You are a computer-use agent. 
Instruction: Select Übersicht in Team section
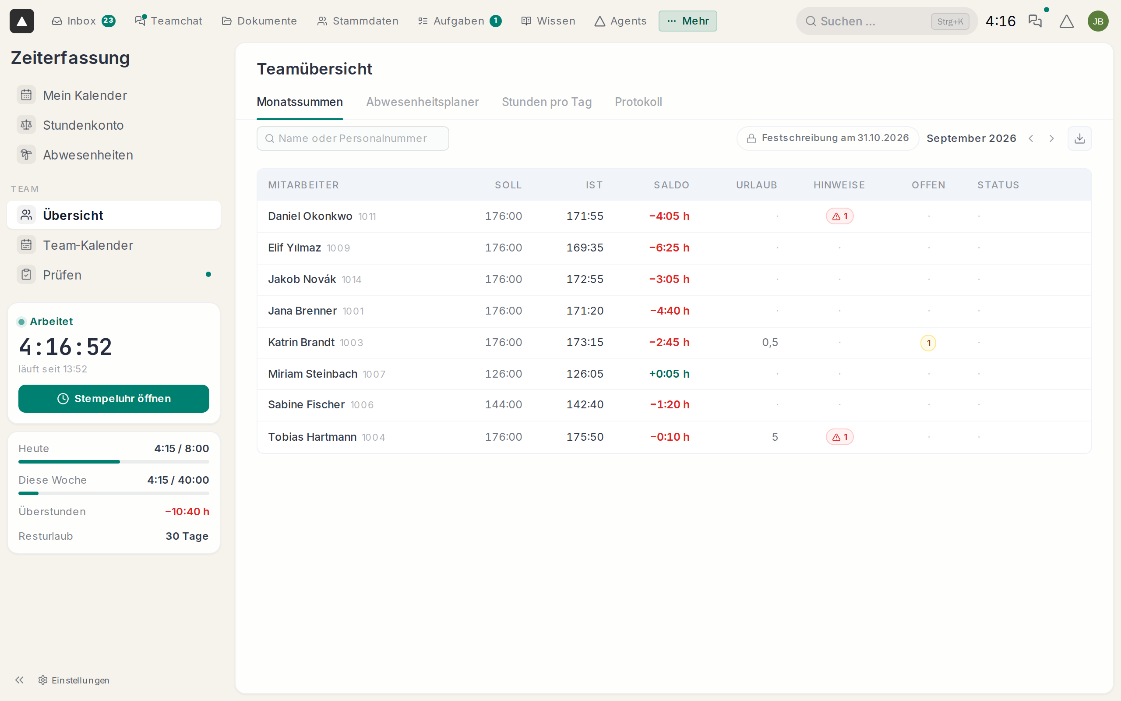click(x=113, y=215)
